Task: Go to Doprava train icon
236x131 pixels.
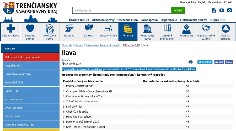Action: coord(69,28)
